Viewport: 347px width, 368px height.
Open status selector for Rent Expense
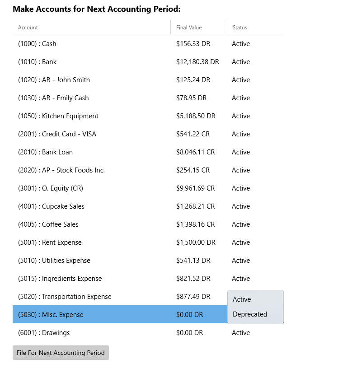(255, 242)
